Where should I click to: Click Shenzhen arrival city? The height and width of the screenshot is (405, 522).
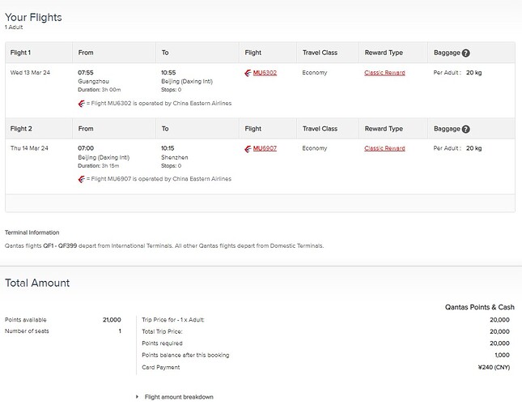(x=175, y=157)
